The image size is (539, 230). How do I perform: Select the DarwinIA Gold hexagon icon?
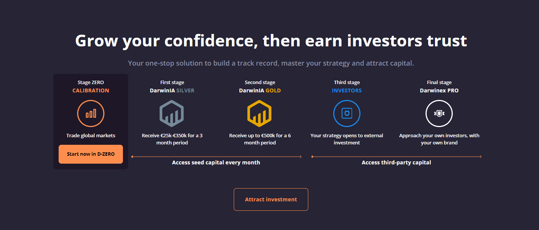click(259, 113)
